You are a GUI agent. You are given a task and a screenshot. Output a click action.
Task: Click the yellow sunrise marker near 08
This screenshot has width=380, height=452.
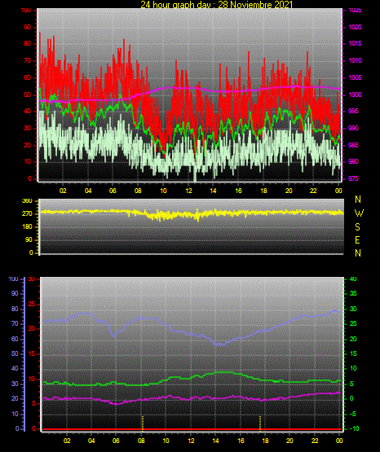tap(142, 423)
